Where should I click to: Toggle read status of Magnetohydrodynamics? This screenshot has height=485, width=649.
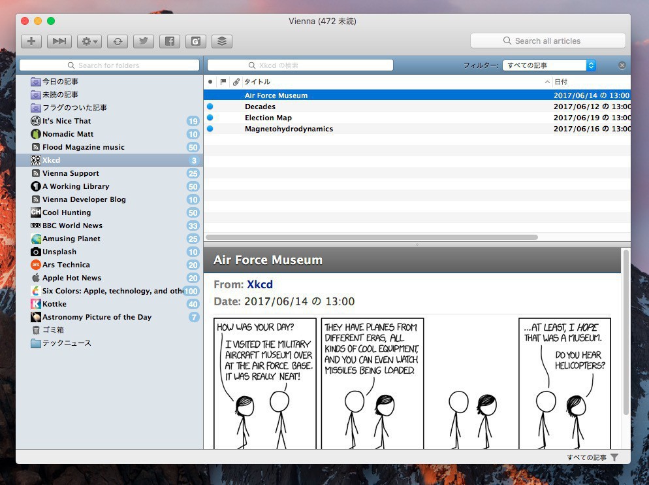(x=210, y=129)
